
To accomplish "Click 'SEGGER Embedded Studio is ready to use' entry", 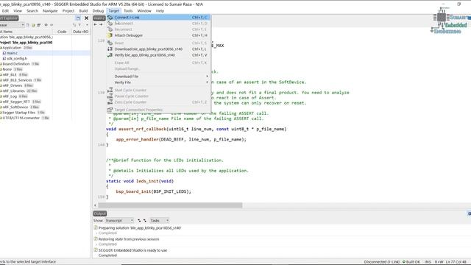I will [132, 250].
